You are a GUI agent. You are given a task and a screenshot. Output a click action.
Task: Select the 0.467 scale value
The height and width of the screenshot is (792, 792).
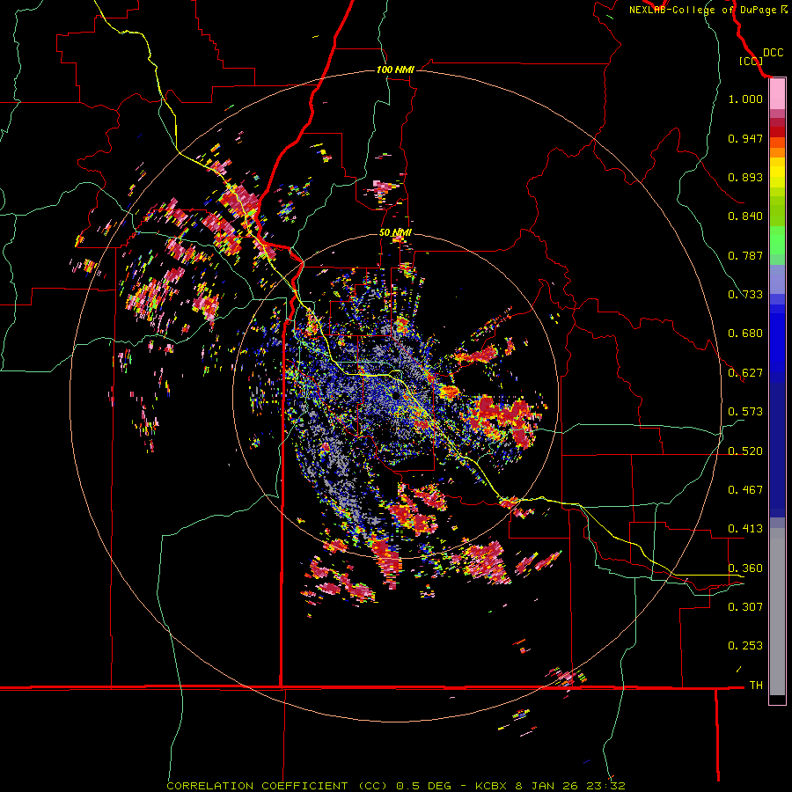point(745,490)
